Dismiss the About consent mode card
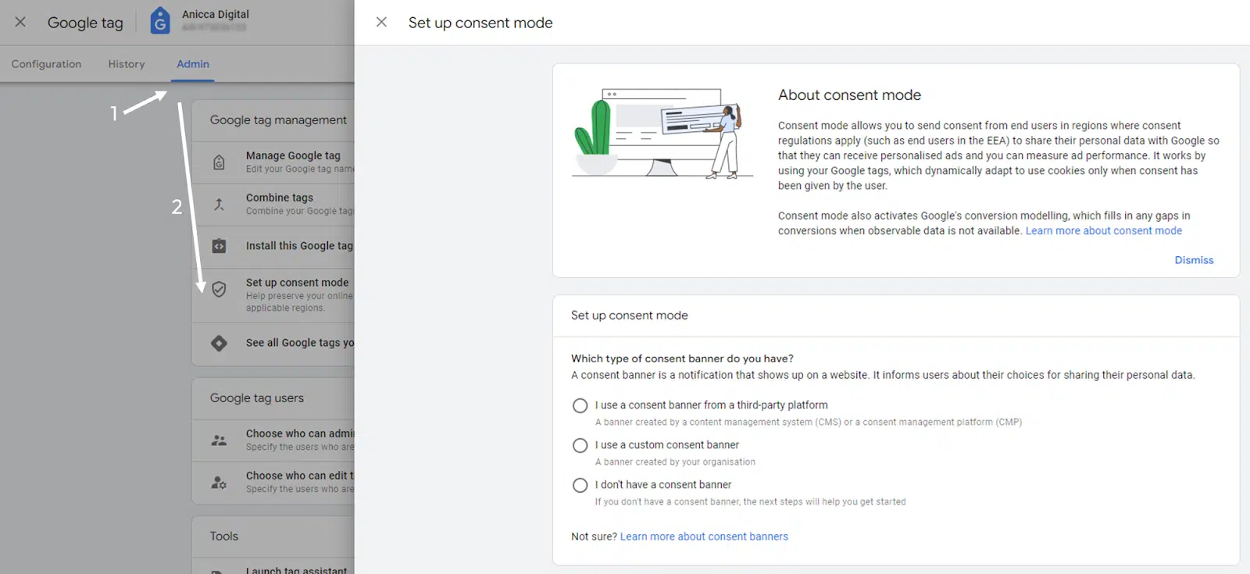This screenshot has height=574, width=1250. click(x=1194, y=260)
